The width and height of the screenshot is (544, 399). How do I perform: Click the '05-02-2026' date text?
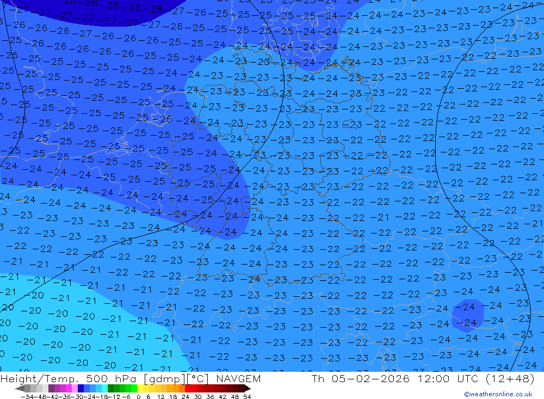point(370,379)
